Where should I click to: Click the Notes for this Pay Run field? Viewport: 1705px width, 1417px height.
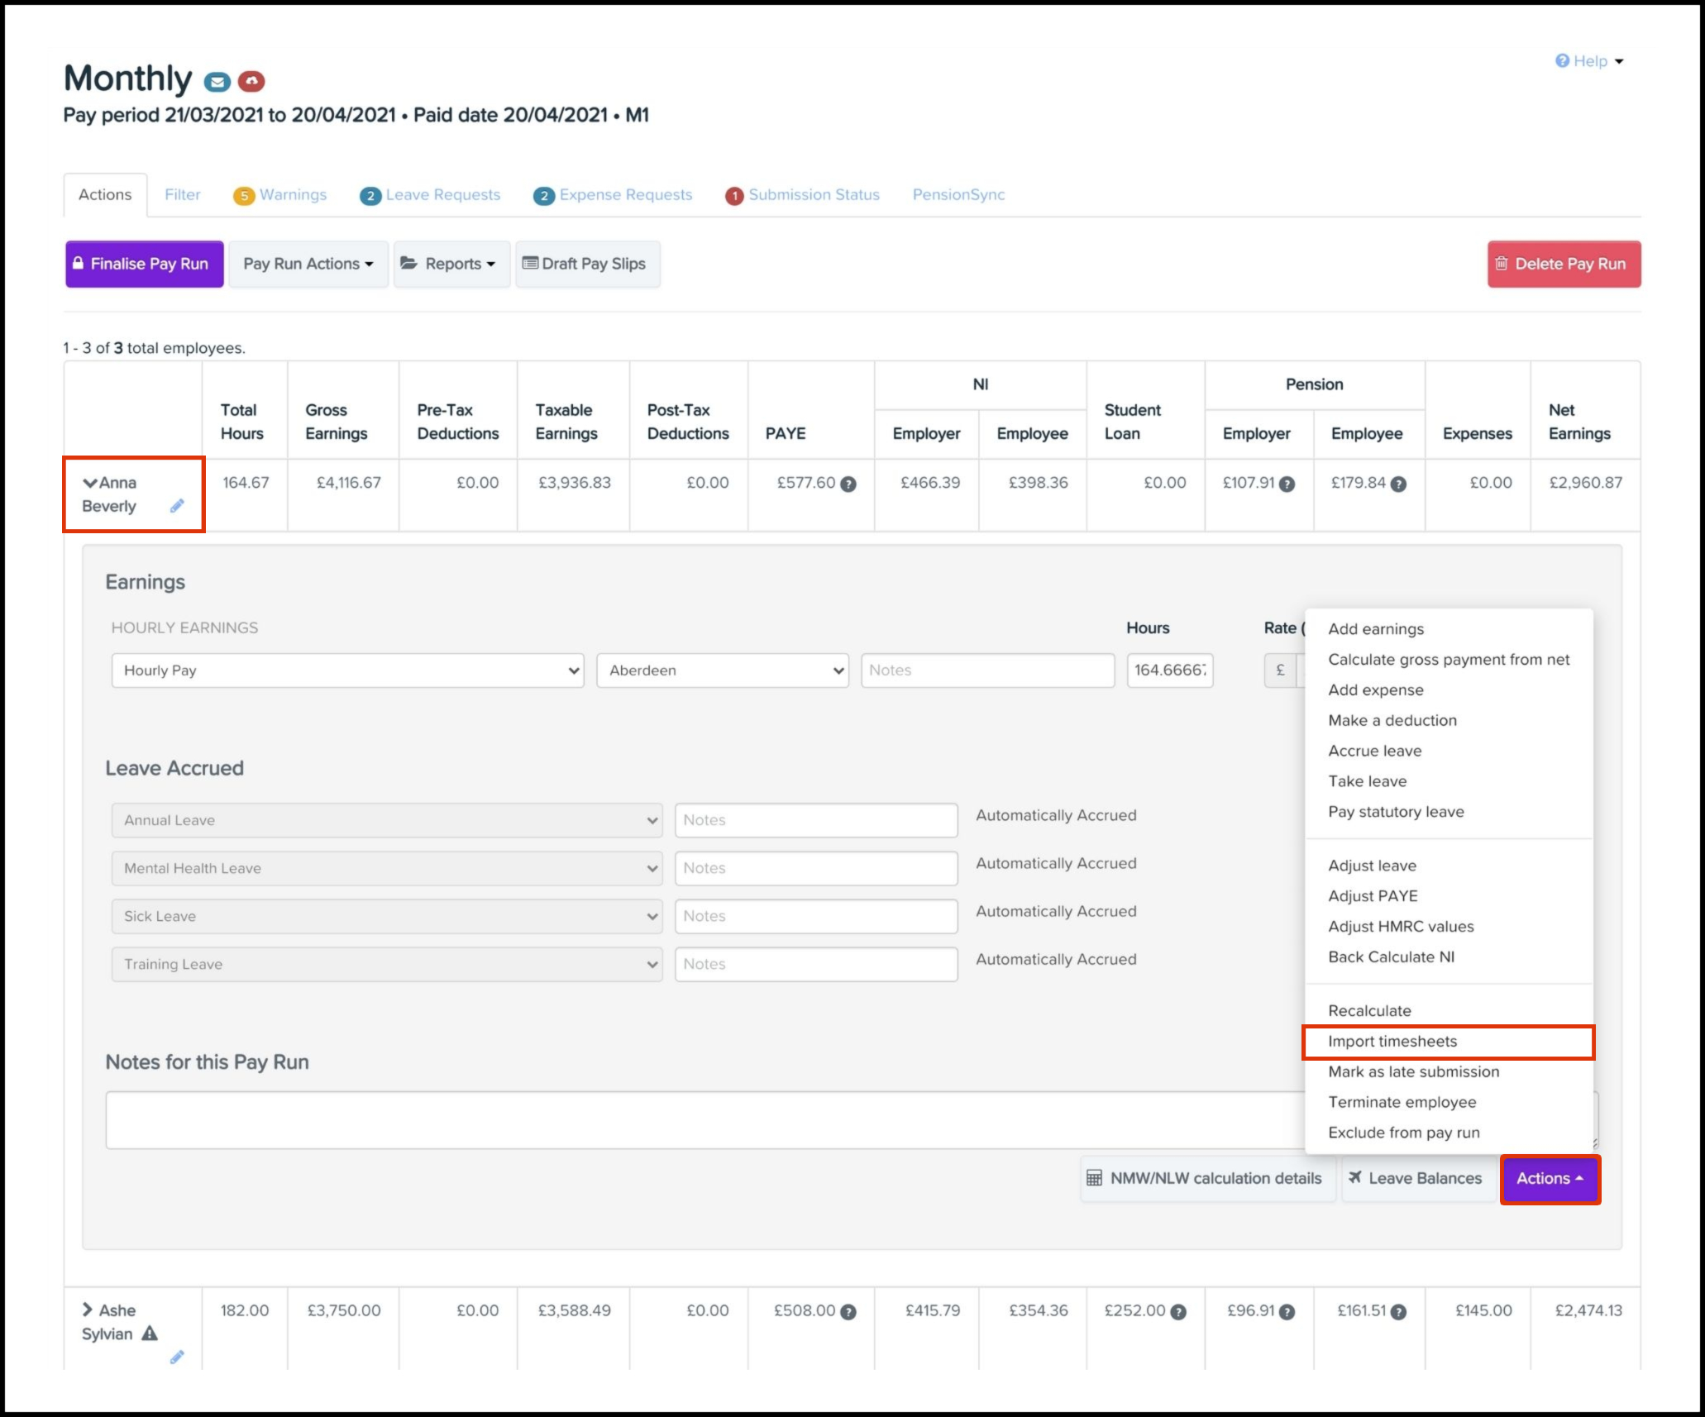[703, 1120]
